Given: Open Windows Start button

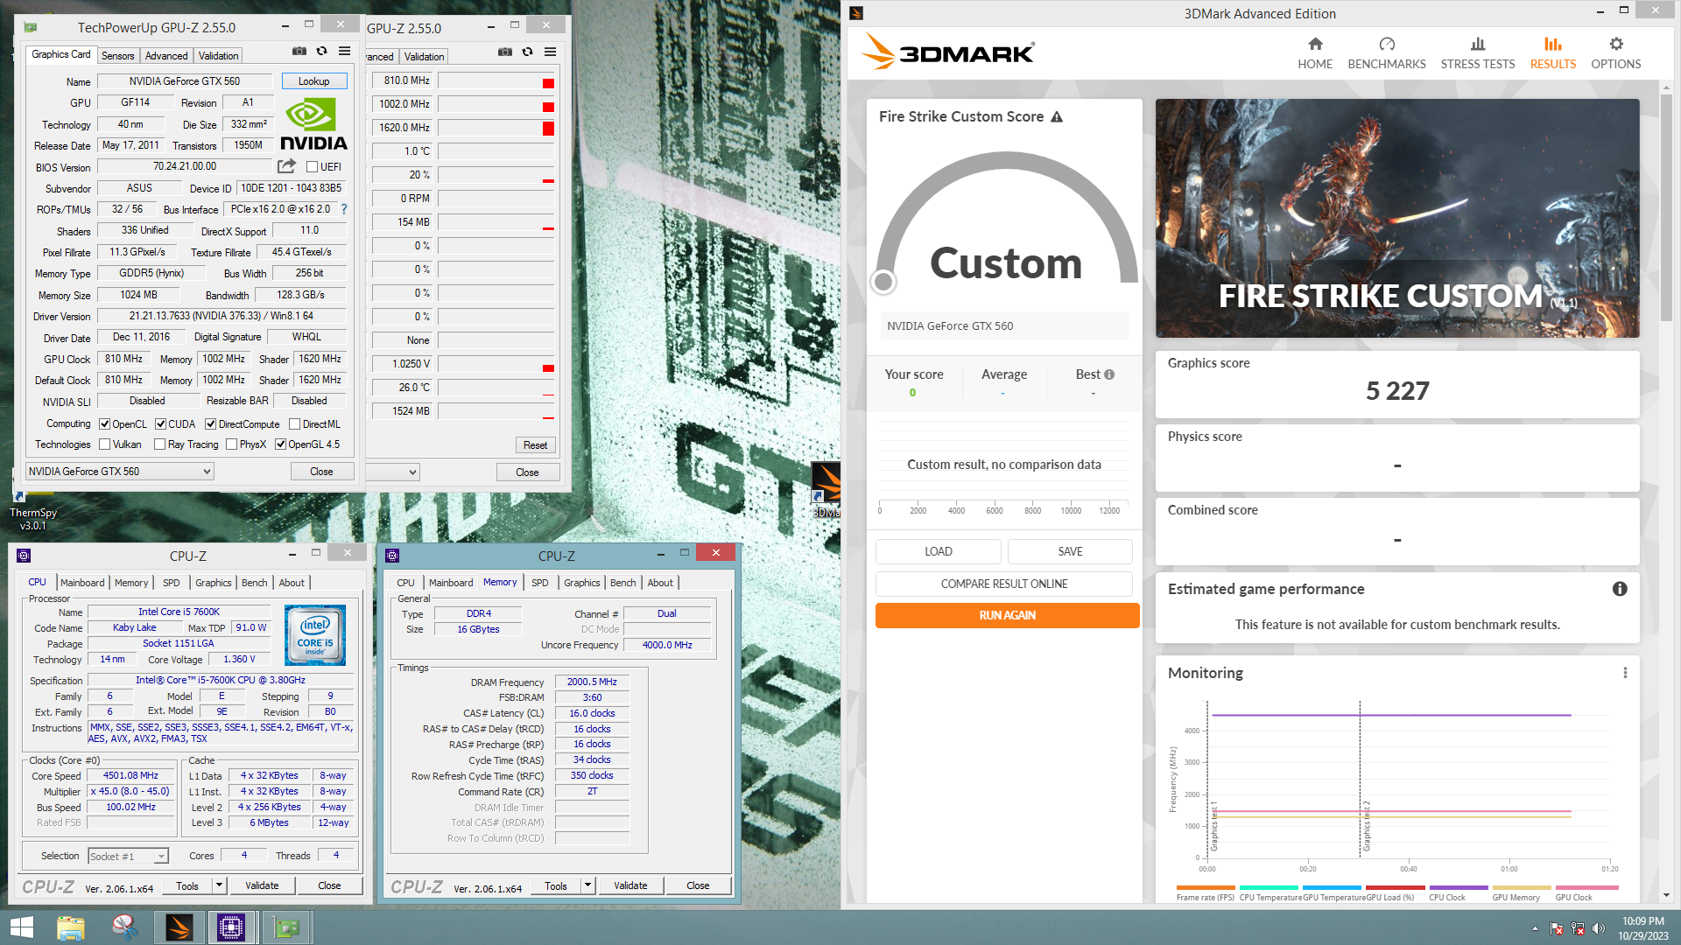Looking at the screenshot, I should [21, 927].
